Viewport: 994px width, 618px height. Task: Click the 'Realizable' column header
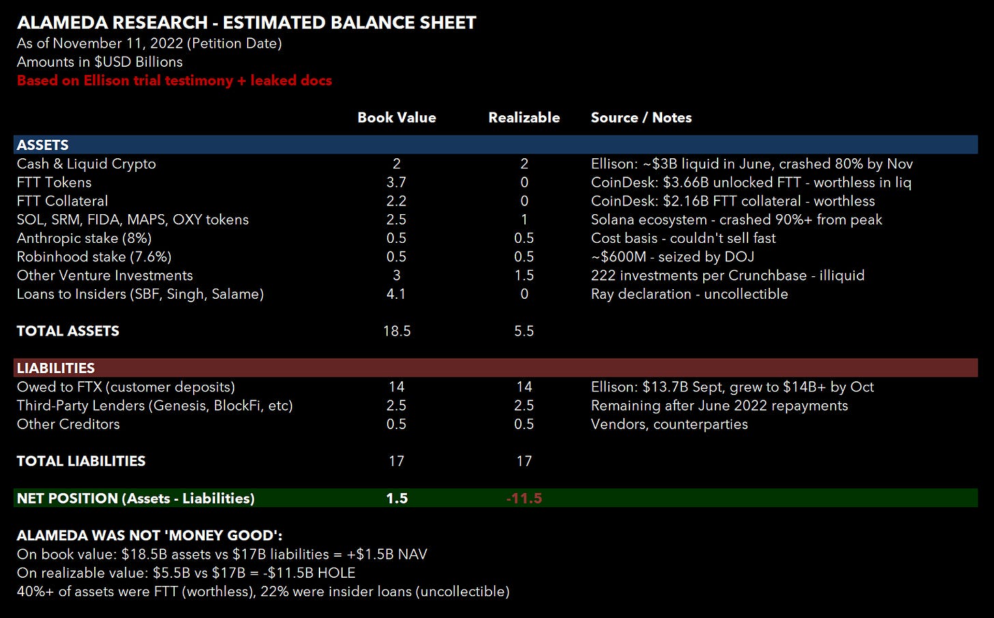524,117
